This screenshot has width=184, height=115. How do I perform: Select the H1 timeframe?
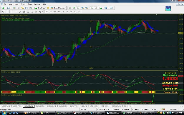(63, 12)
